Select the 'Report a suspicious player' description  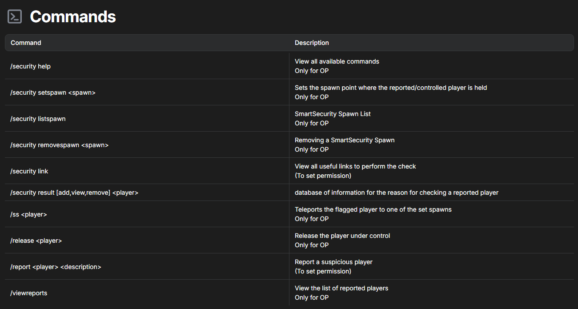333,262
